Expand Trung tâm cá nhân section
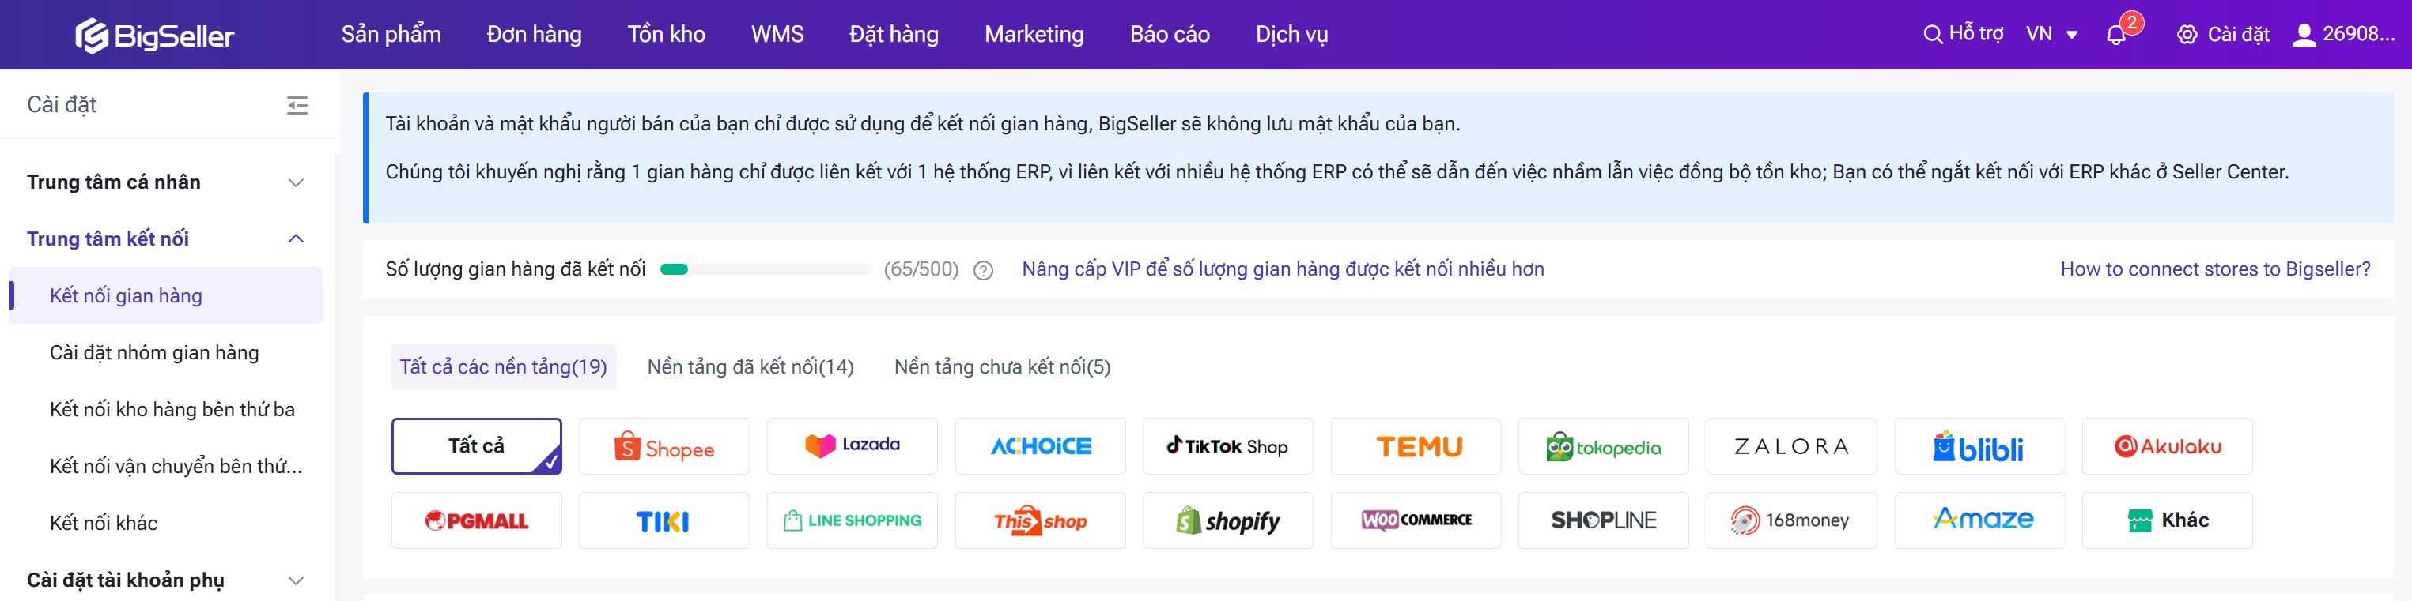 (x=296, y=182)
